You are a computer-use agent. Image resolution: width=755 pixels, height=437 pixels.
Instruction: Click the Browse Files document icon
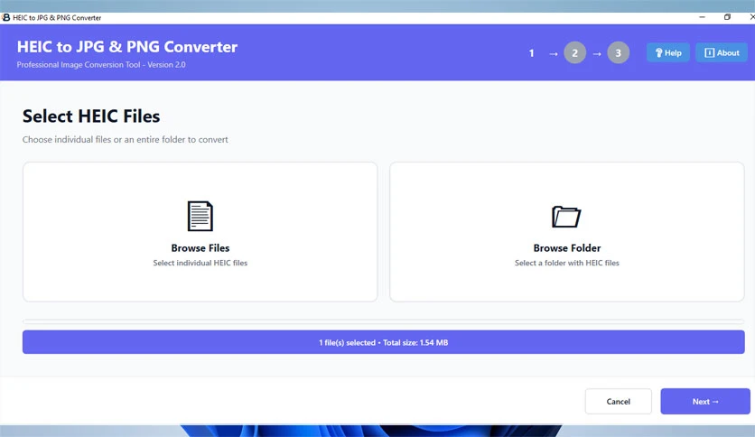coord(200,216)
